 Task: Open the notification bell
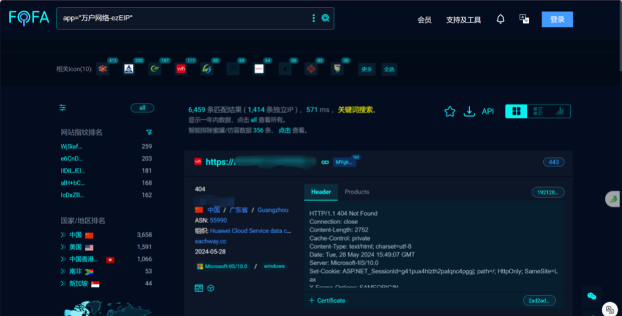pos(501,19)
